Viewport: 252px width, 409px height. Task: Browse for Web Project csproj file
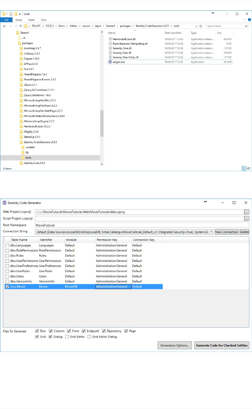(247, 212)
